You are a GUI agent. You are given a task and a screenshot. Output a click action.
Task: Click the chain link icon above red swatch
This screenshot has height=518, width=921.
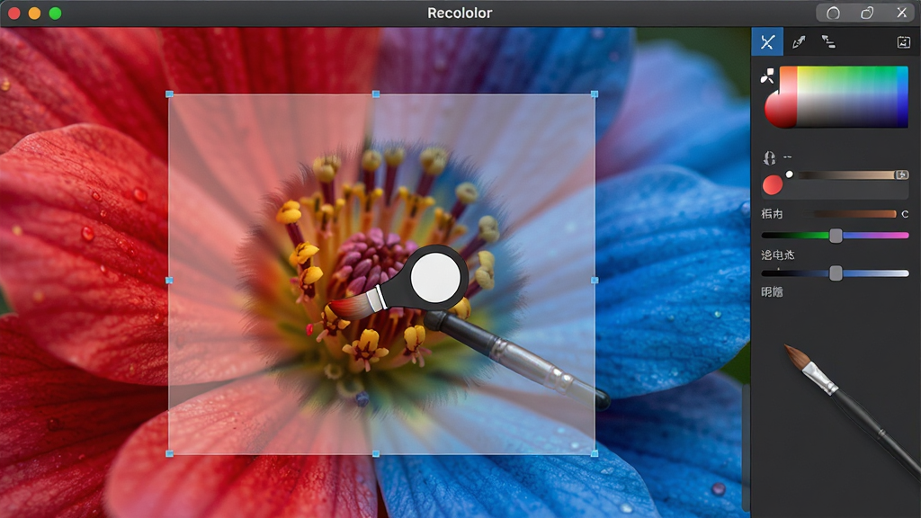pyautogui.click(x=769, y=157)
